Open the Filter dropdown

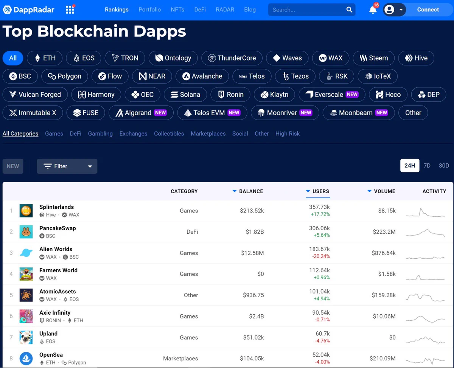(x=67, y=166)
